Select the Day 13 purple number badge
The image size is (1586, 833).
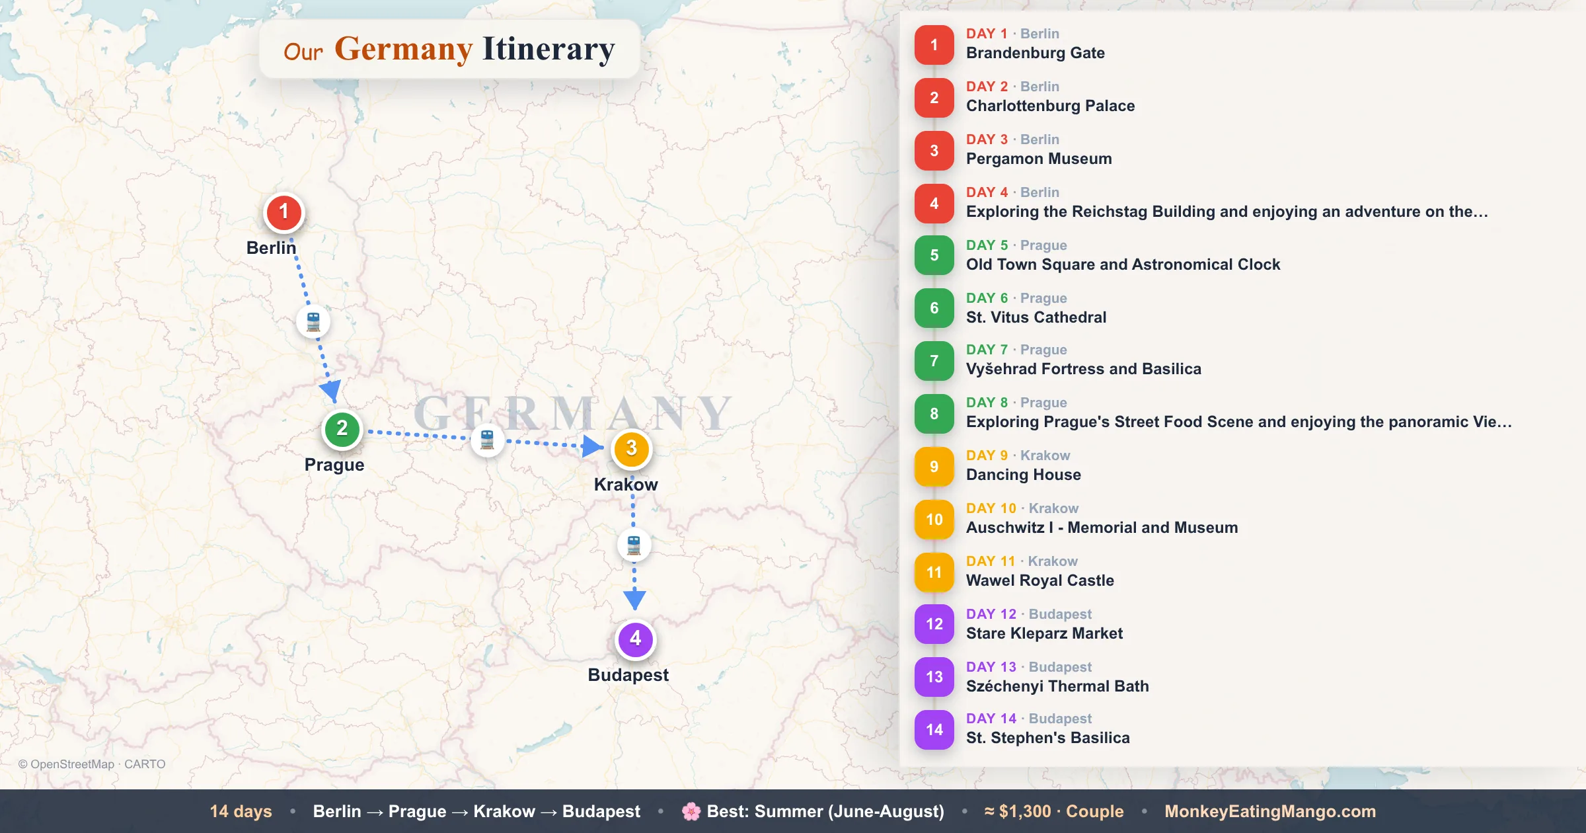tap(934, 677)
